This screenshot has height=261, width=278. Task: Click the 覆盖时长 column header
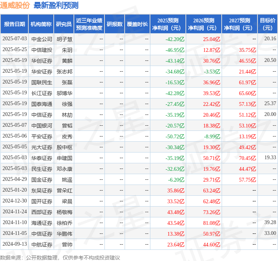point(137,24)
